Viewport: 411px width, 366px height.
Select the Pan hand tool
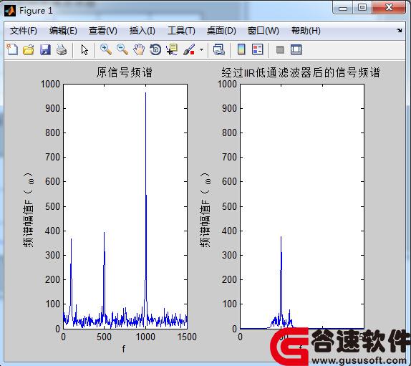tap(139, 49)
